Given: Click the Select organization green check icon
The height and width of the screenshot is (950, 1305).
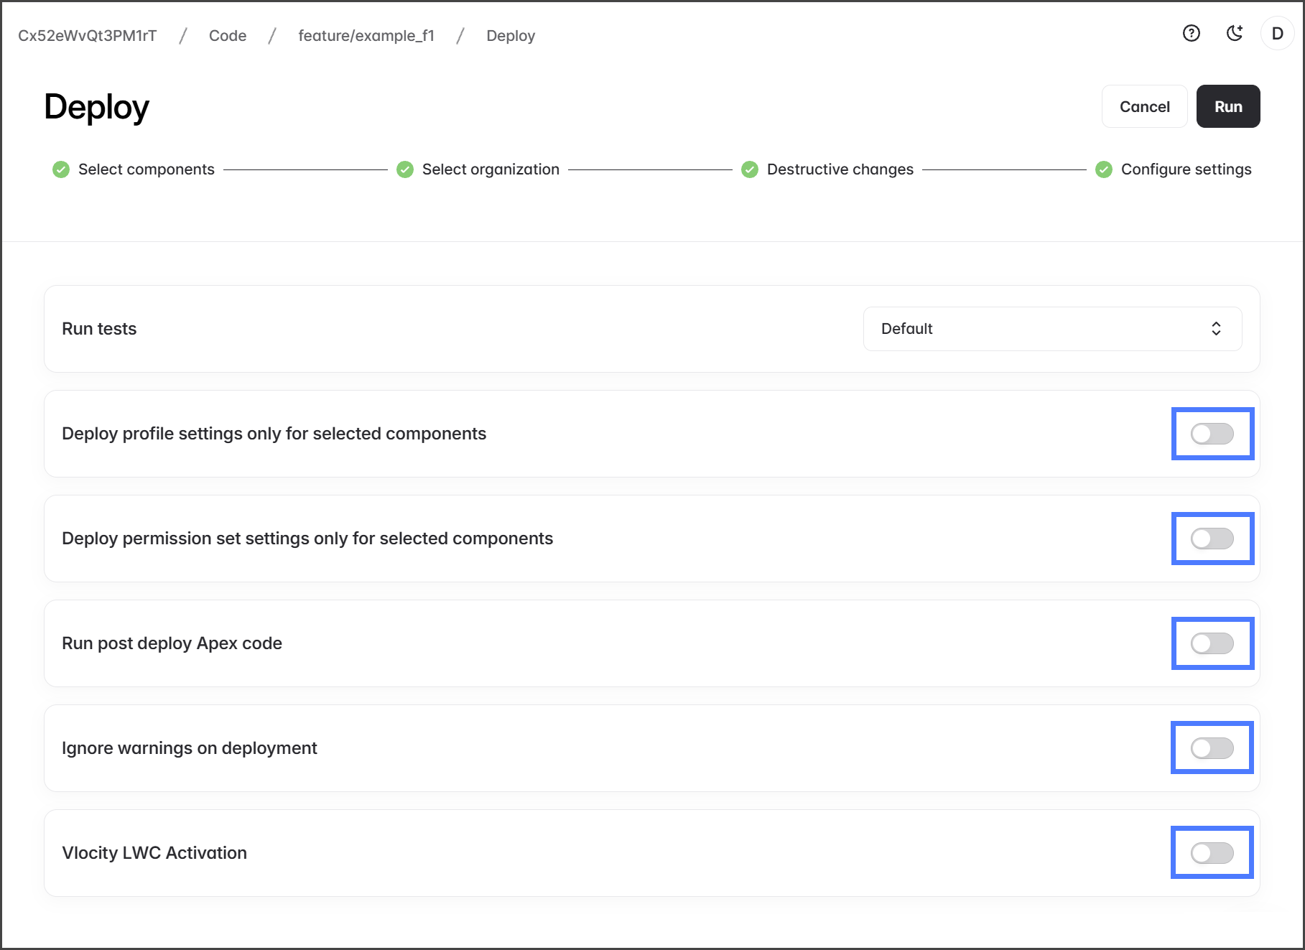Looking at the screenshot, I should tap(405, 169).
